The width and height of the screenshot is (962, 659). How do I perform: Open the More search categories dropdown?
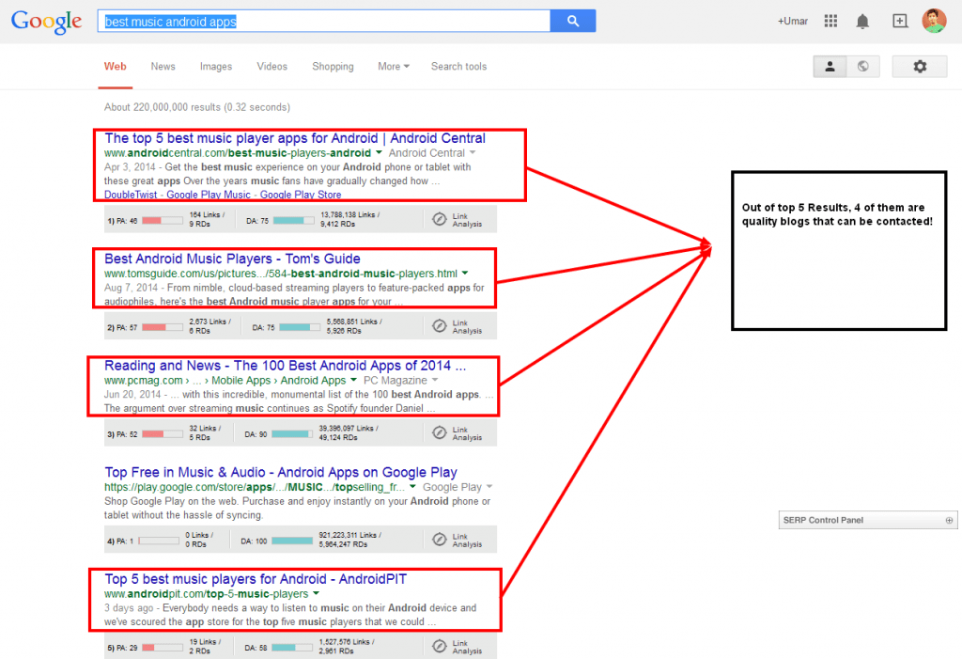coord(394,67)
